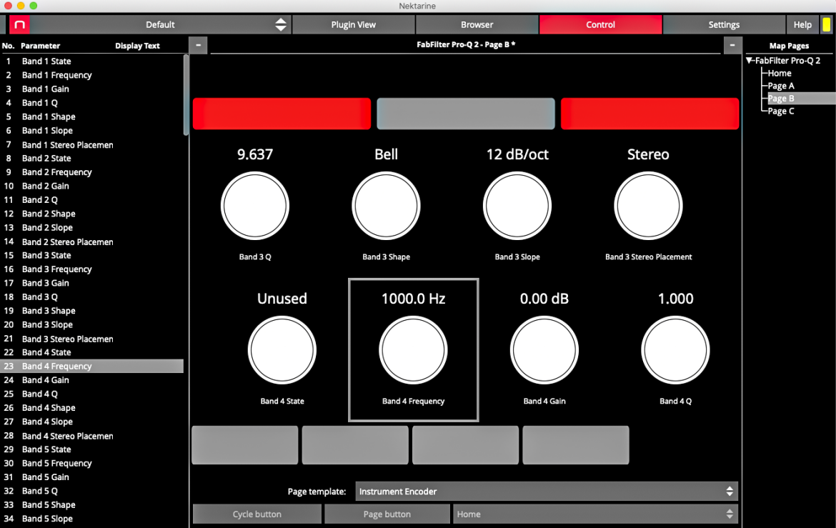The height and width of the screenshot is (528, 836).
Task: Switch to the Browser tab
Action: [x=477, y=24]
